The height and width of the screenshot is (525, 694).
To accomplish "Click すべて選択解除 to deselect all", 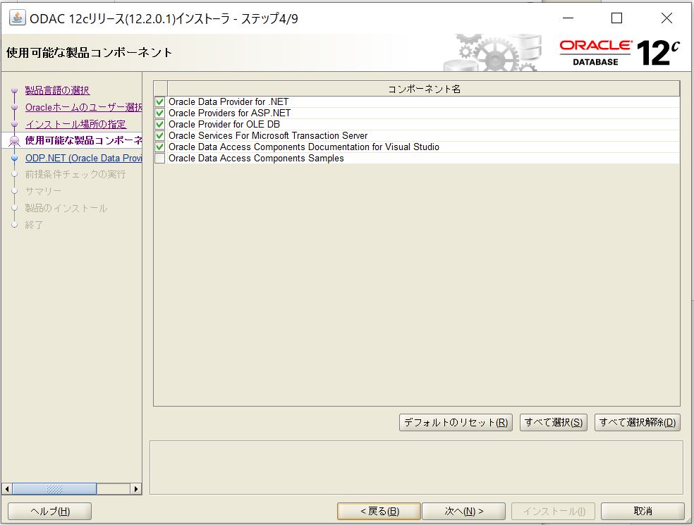I will click(637, 422).
